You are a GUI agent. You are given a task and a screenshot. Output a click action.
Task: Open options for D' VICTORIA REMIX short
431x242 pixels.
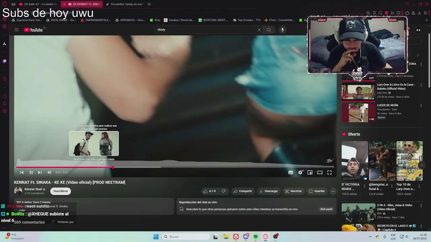coord(364,186)
